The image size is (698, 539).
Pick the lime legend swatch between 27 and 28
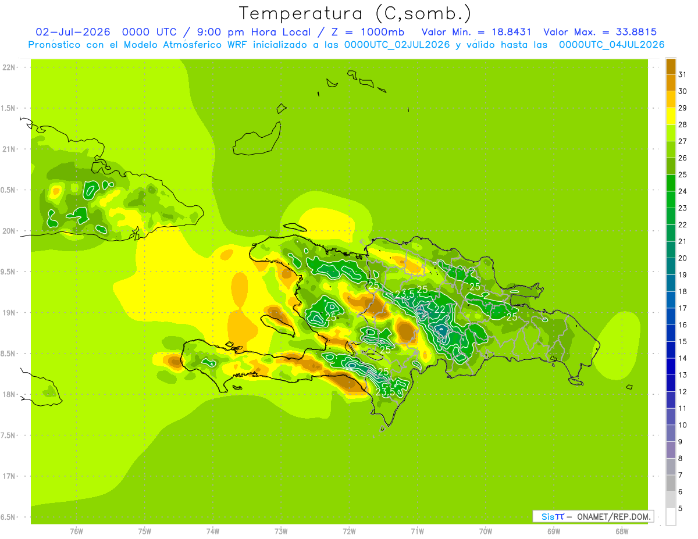(671, 133)
